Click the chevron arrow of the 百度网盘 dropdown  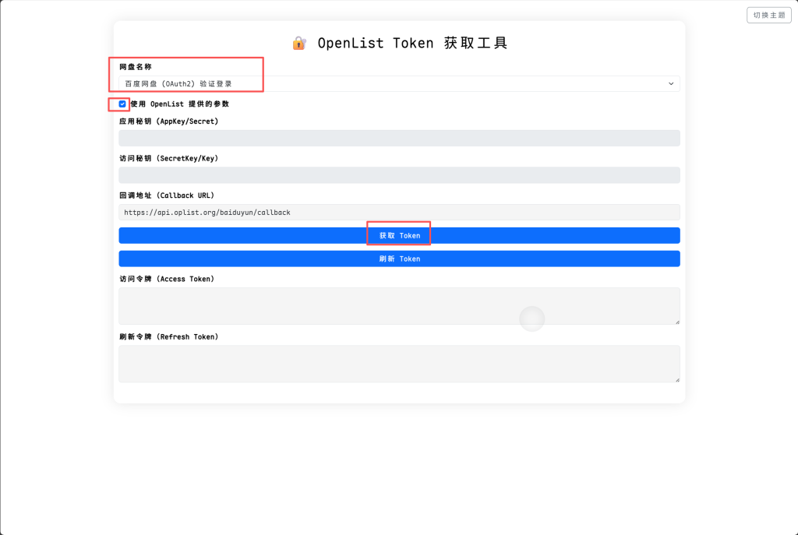(671, 83)
